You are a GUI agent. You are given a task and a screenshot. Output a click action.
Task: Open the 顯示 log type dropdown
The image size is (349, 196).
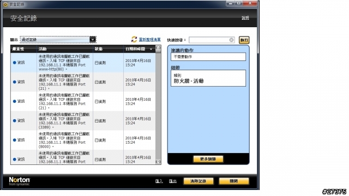[x=58, y=40]
